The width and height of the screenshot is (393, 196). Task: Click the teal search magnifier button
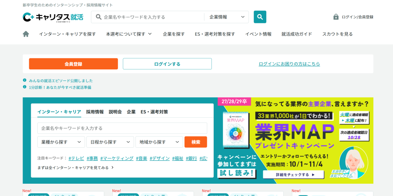(260, 17)
